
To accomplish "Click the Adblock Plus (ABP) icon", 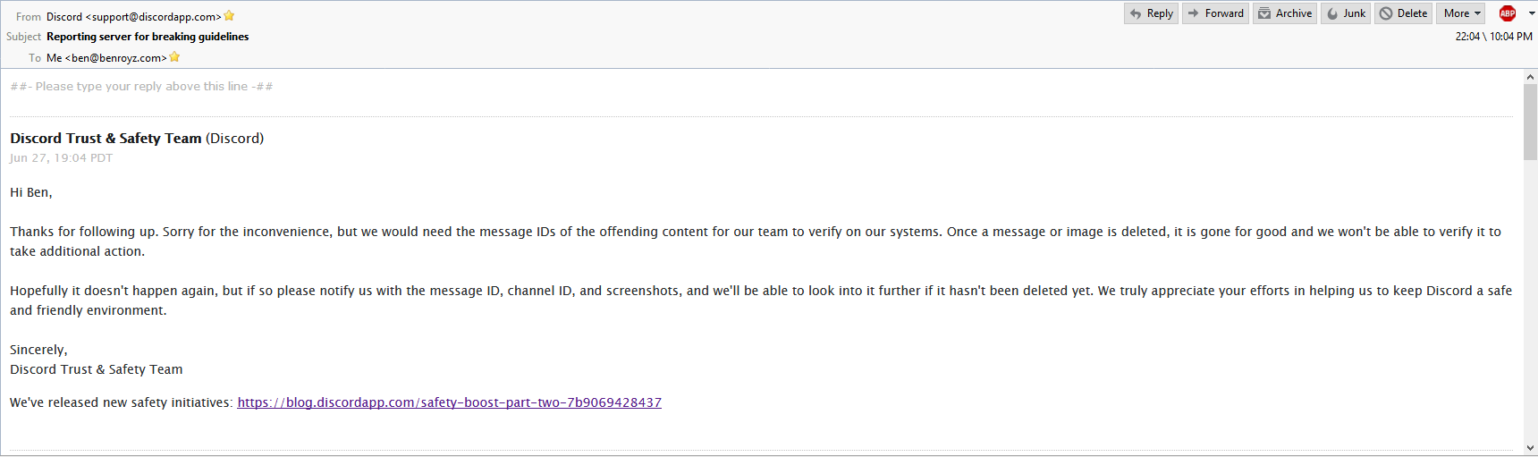I will [1508, 13].
